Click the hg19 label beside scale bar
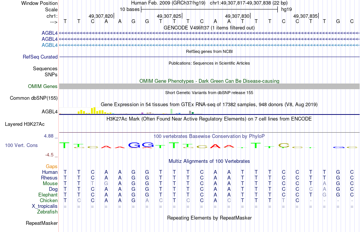The height and width of the screenshot is (232, 360). (x=286, y=9)
